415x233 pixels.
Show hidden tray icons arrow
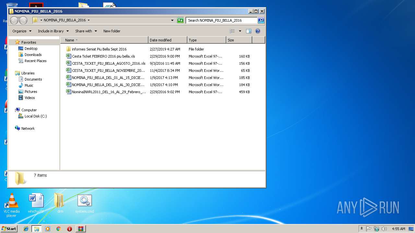pyautogui.click(x=362, y=229)
